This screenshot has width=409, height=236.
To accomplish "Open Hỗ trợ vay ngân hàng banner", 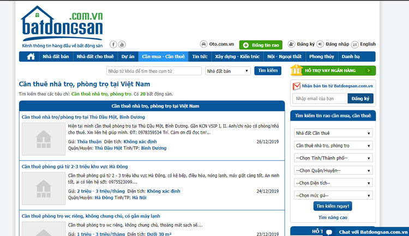I will [x=333, y=70].
